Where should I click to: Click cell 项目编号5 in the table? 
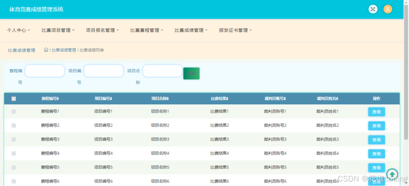[x=103, y=168]
